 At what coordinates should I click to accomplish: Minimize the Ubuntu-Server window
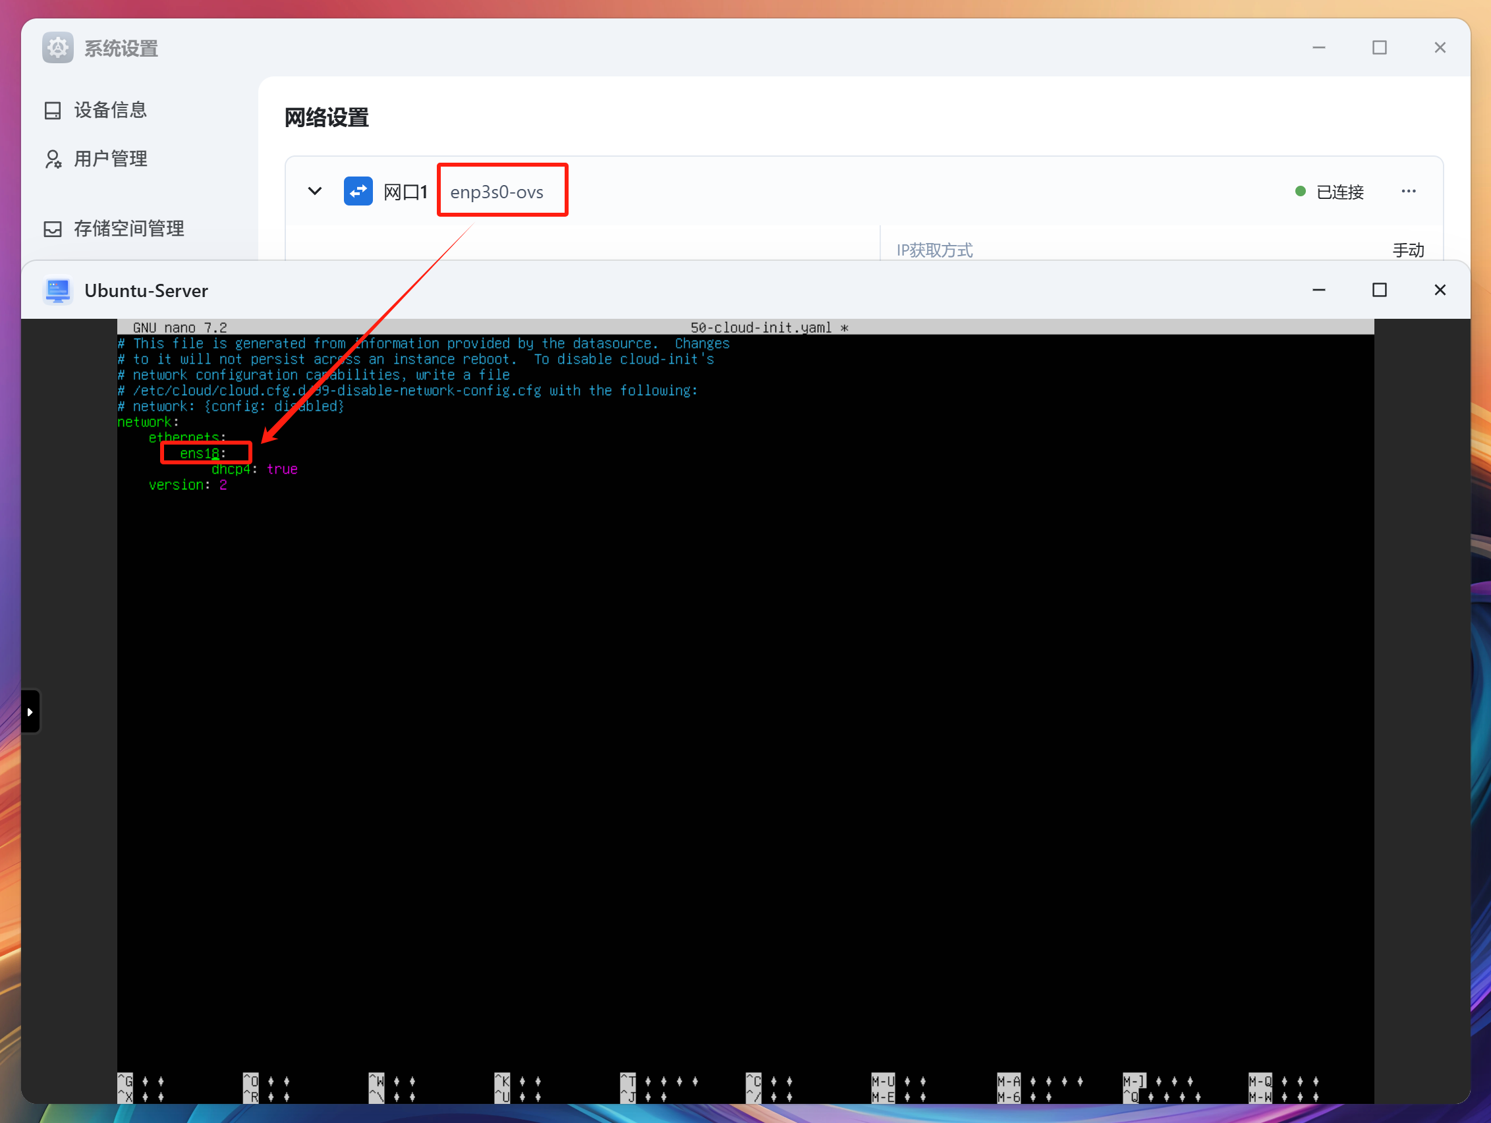click(x=1318, y=290)
